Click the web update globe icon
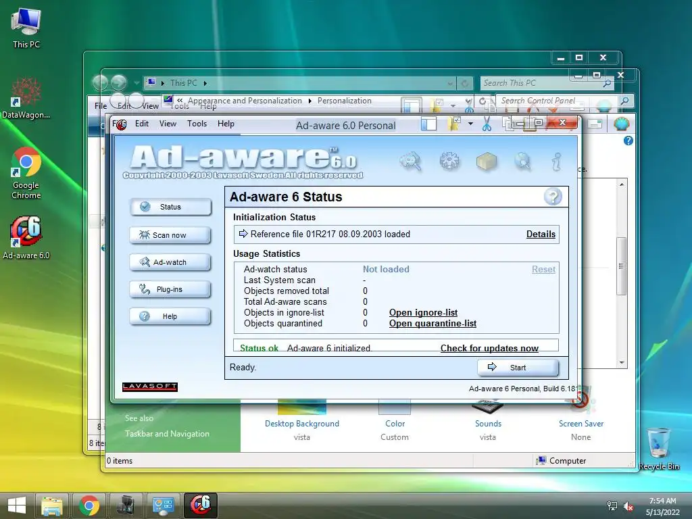 (522, 161)
